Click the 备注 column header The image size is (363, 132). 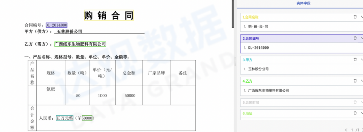pyautogui.click(x=183, y=73)
